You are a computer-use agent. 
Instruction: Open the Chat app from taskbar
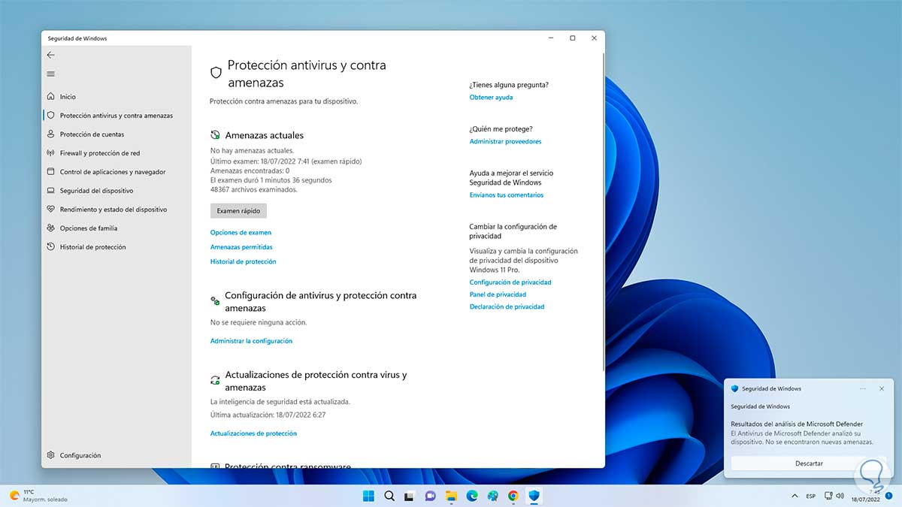[431, 496]
